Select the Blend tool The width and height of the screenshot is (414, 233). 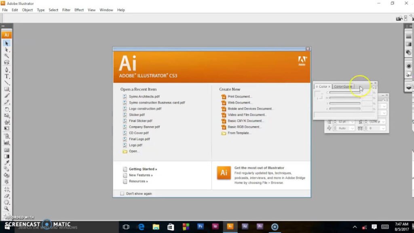(x=6, y=169)
